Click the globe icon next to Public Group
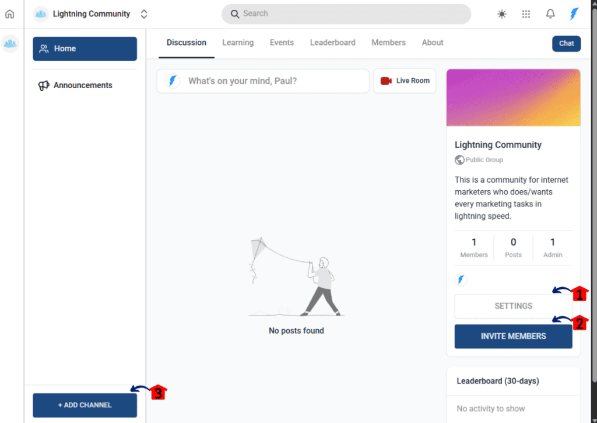Viewport: 597px width, 423px height. point(460,159)
